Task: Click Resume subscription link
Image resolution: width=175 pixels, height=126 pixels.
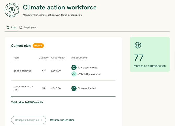Action: (x=62, y=120)
